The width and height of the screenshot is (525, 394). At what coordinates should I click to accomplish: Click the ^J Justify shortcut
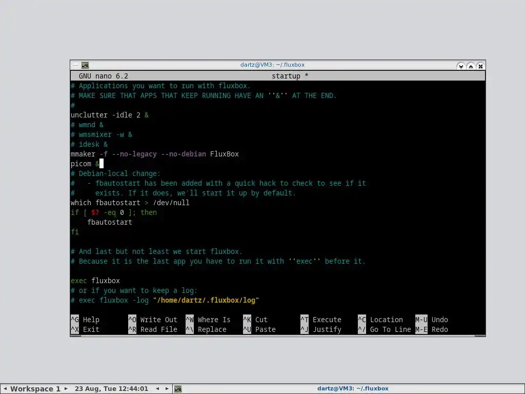point(321,329)
